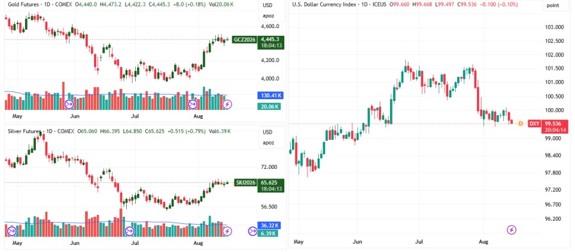Viewport: 575px width, 252px height.
Task: Open the apoz unit selector on Gold chart
Action: [x=268, y=16]
